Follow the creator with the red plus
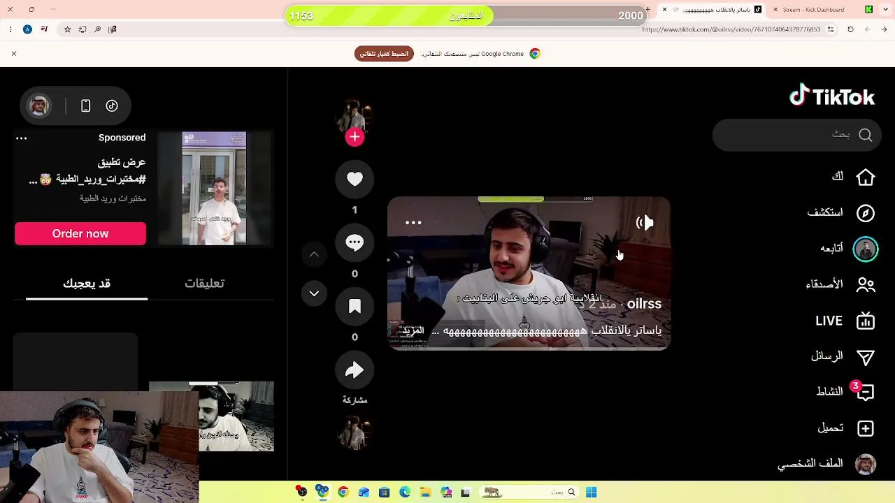This screenshot has width=895, height=503. click(355, 137)
